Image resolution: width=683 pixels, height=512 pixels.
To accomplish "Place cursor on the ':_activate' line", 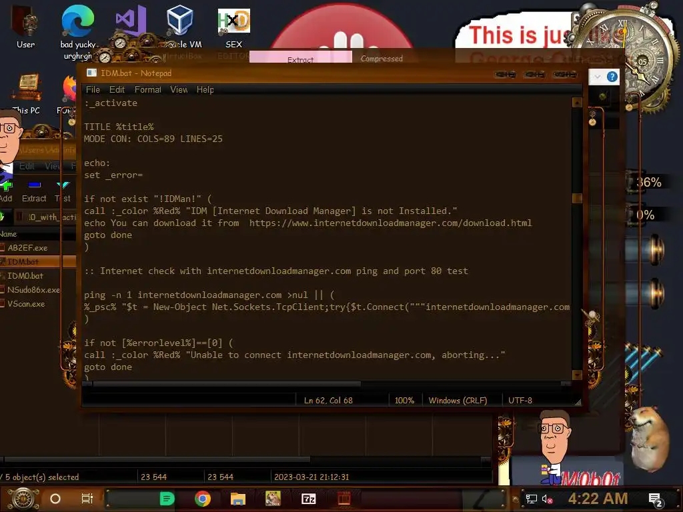I will tap(111, 103).
